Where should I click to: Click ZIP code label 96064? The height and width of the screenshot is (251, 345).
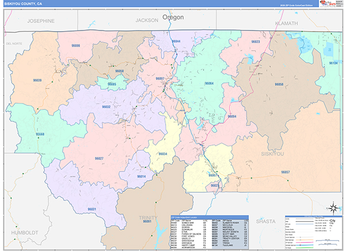tap(209, 84)
